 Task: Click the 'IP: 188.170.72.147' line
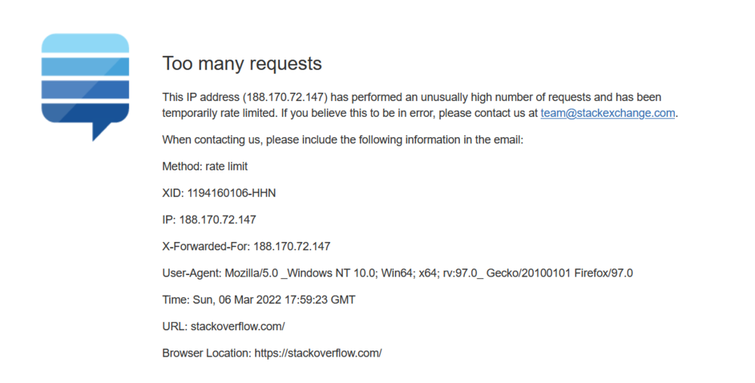point(209,220)
